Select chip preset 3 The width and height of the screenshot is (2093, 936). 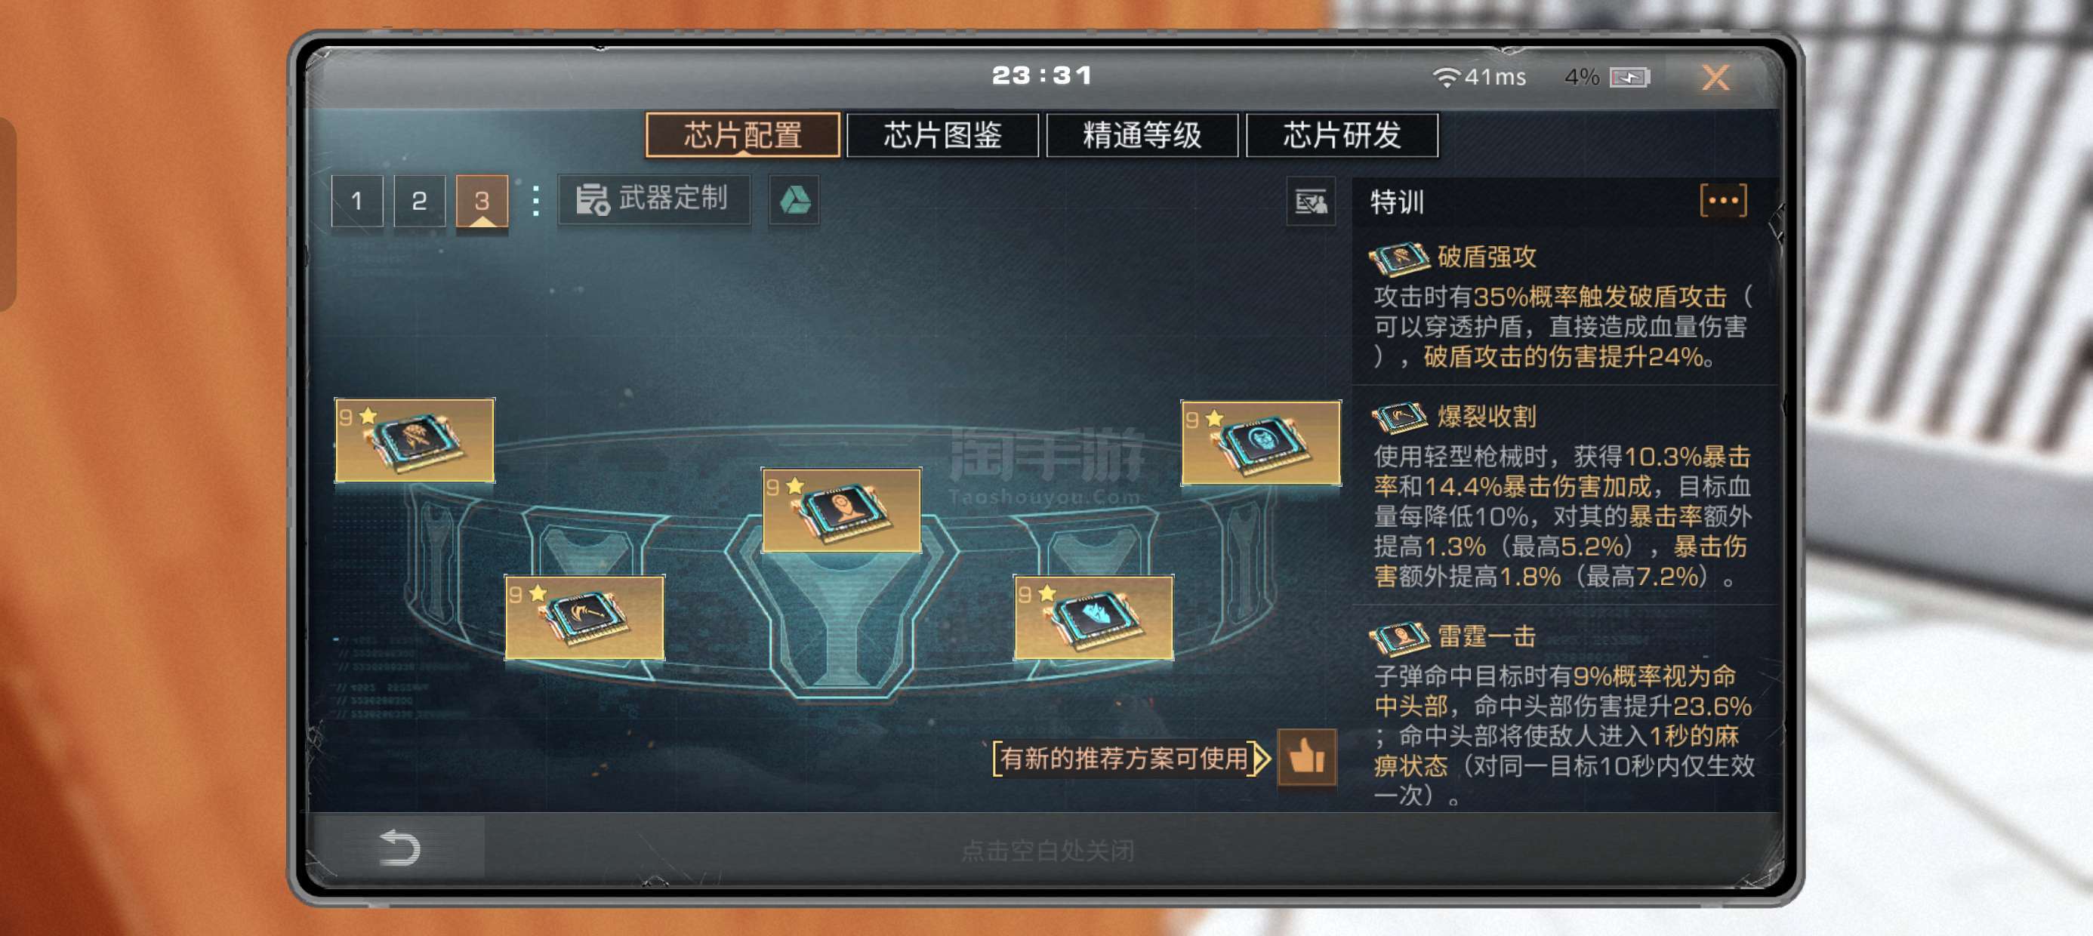pyautogui.click(x=482, y=201)
